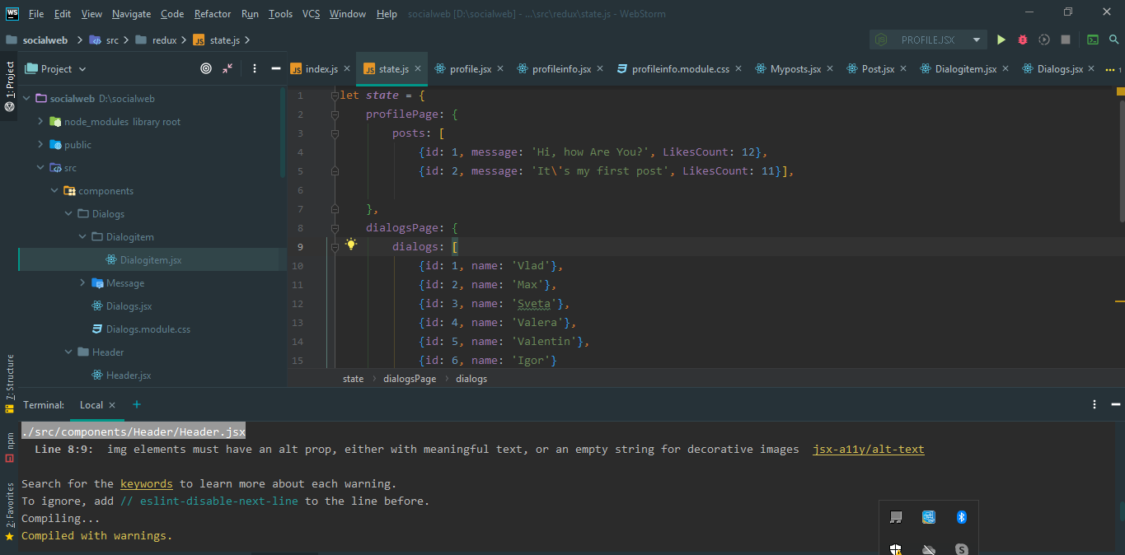This screenshot has width=1125, height=555.
Task: Open the Refactor menu
Action: [213, 14]
